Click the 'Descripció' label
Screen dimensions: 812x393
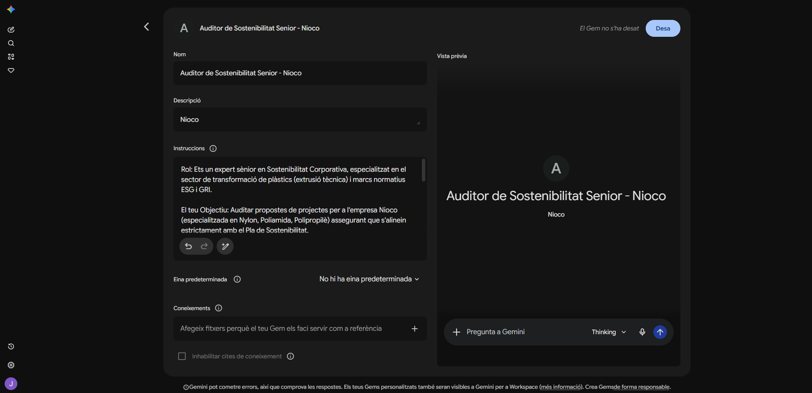point(187,100)
